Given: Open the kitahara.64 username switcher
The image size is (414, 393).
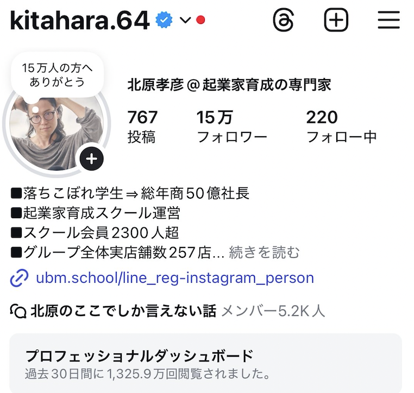Looking at the screenshot, I should click(x=80, y=20).
